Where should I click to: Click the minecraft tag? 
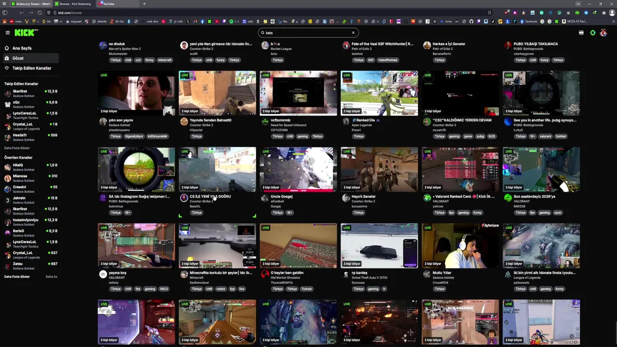(165, 60)
